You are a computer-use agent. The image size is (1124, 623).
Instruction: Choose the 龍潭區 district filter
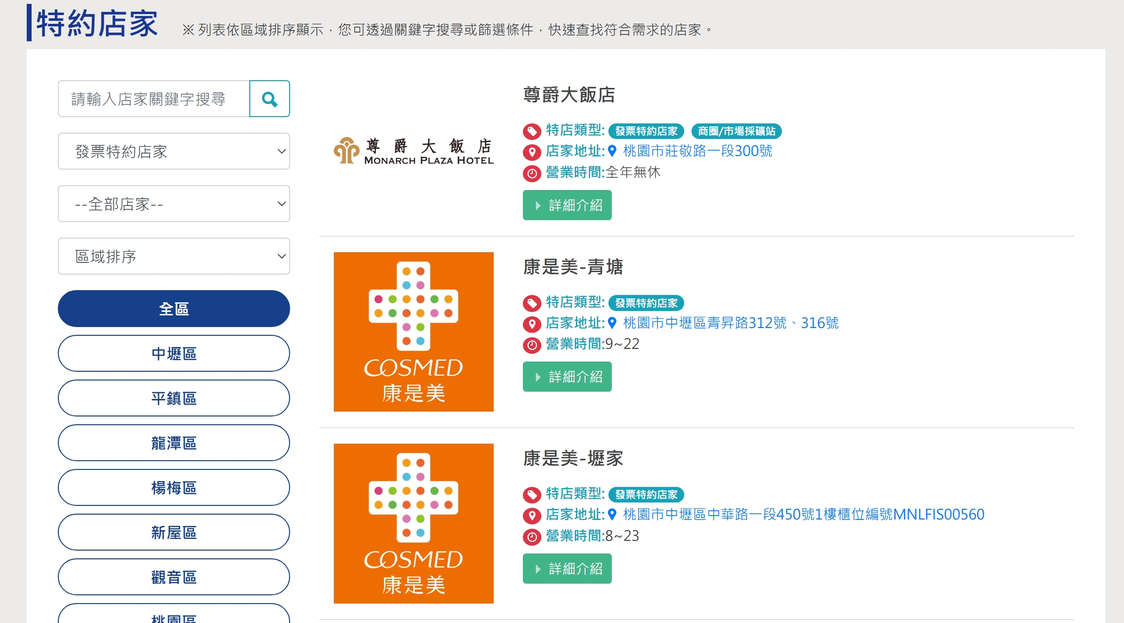tap(174, 443)
